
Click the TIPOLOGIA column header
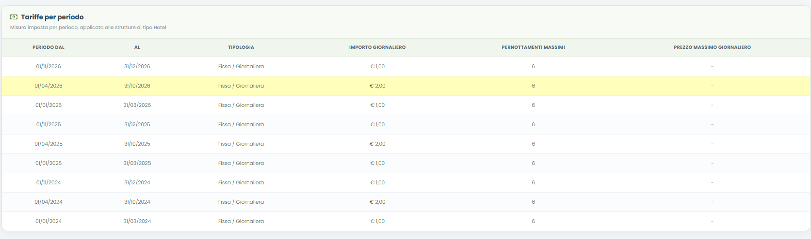tap(241, 47)
